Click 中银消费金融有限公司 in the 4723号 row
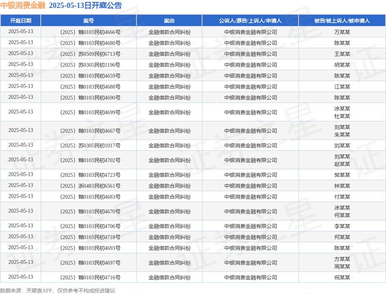Image resolution: width=386 pixels, height=294 pixels. click(251, 175)
